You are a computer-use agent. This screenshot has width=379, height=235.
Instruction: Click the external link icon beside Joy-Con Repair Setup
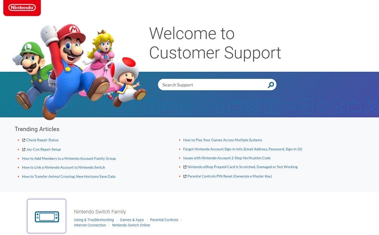point(24,149)
